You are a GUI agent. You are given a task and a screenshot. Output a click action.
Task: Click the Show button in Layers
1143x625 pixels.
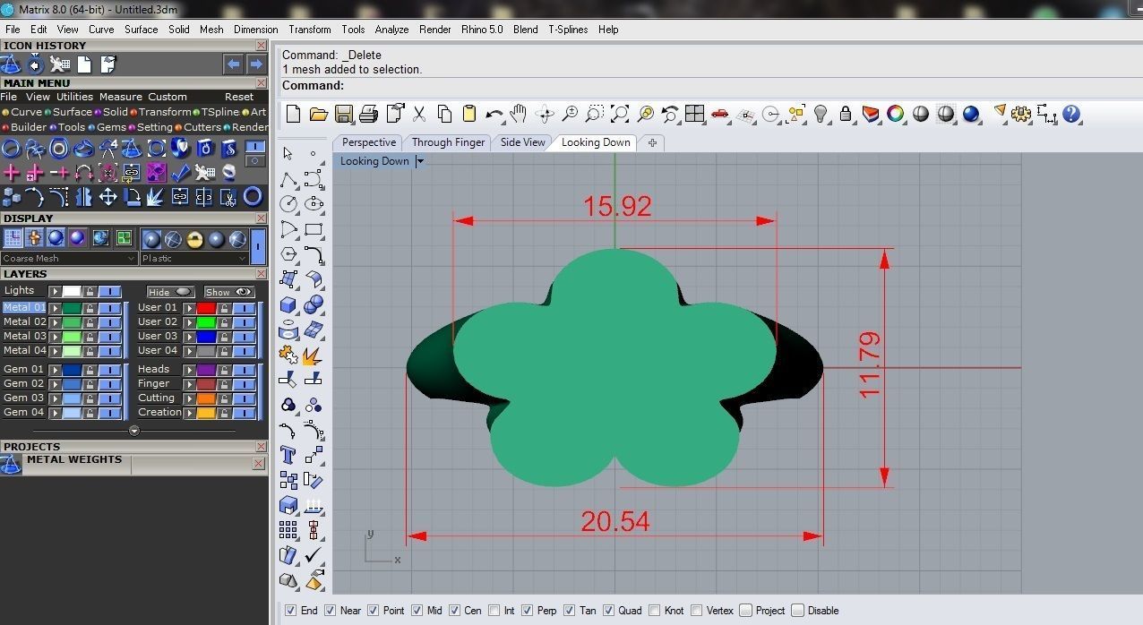coord(229,292)
